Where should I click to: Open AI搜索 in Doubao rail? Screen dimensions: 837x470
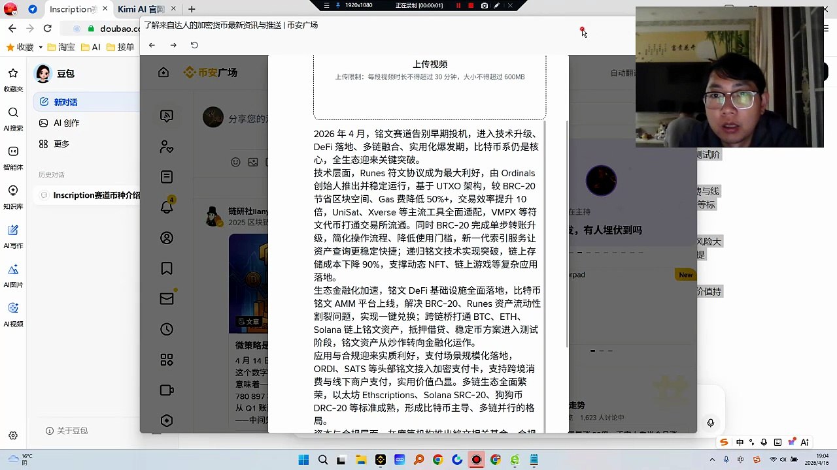(x=13, y=119)
